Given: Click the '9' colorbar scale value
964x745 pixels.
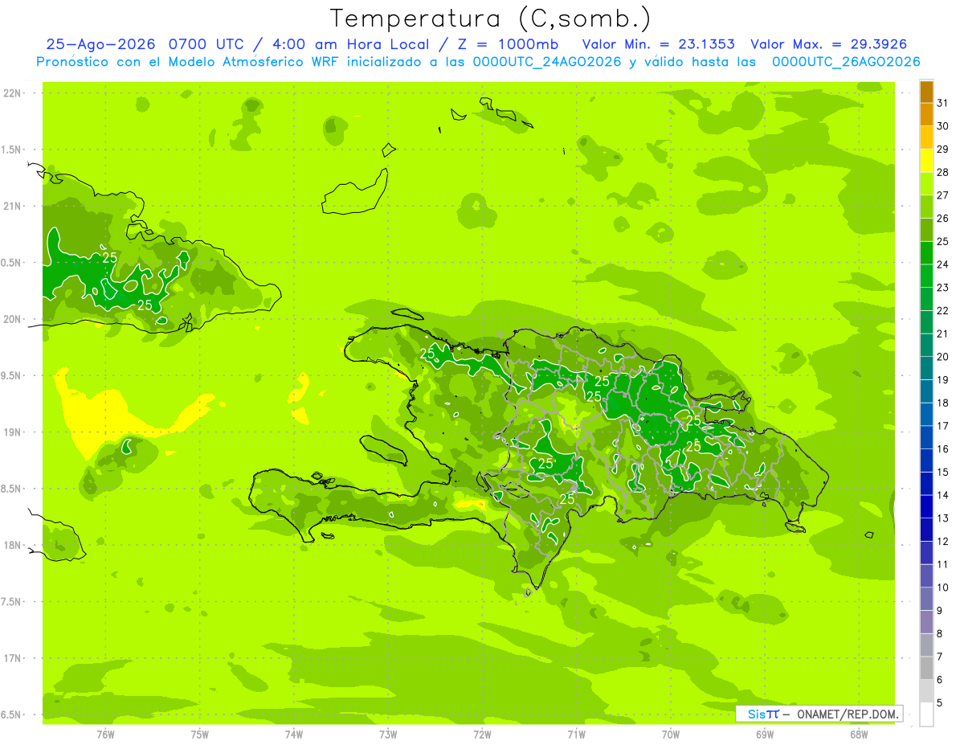Looking at the screenshot, I should 939,611.
